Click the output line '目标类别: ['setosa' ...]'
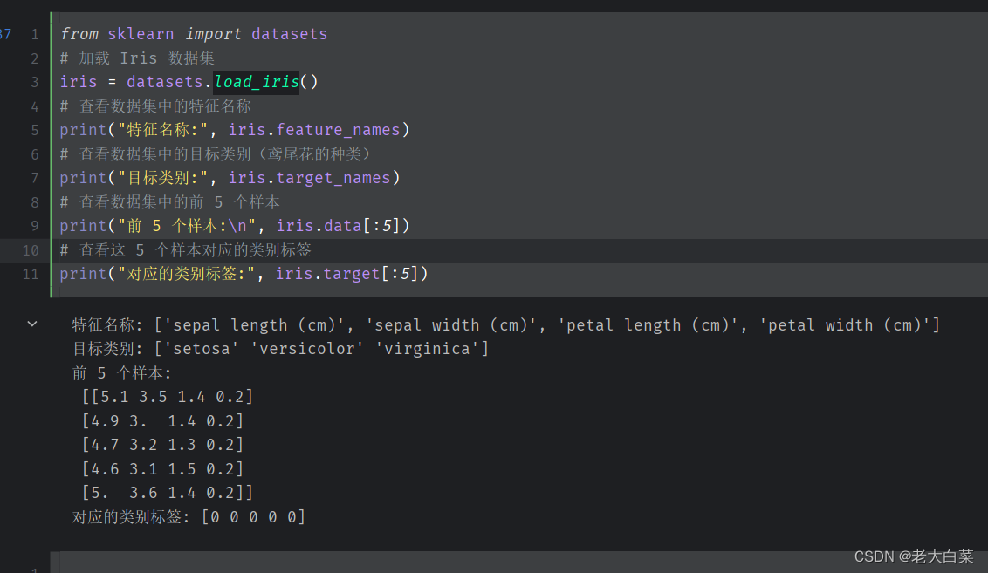This screenshot has width=988, height=573. [x=280, y=349]
